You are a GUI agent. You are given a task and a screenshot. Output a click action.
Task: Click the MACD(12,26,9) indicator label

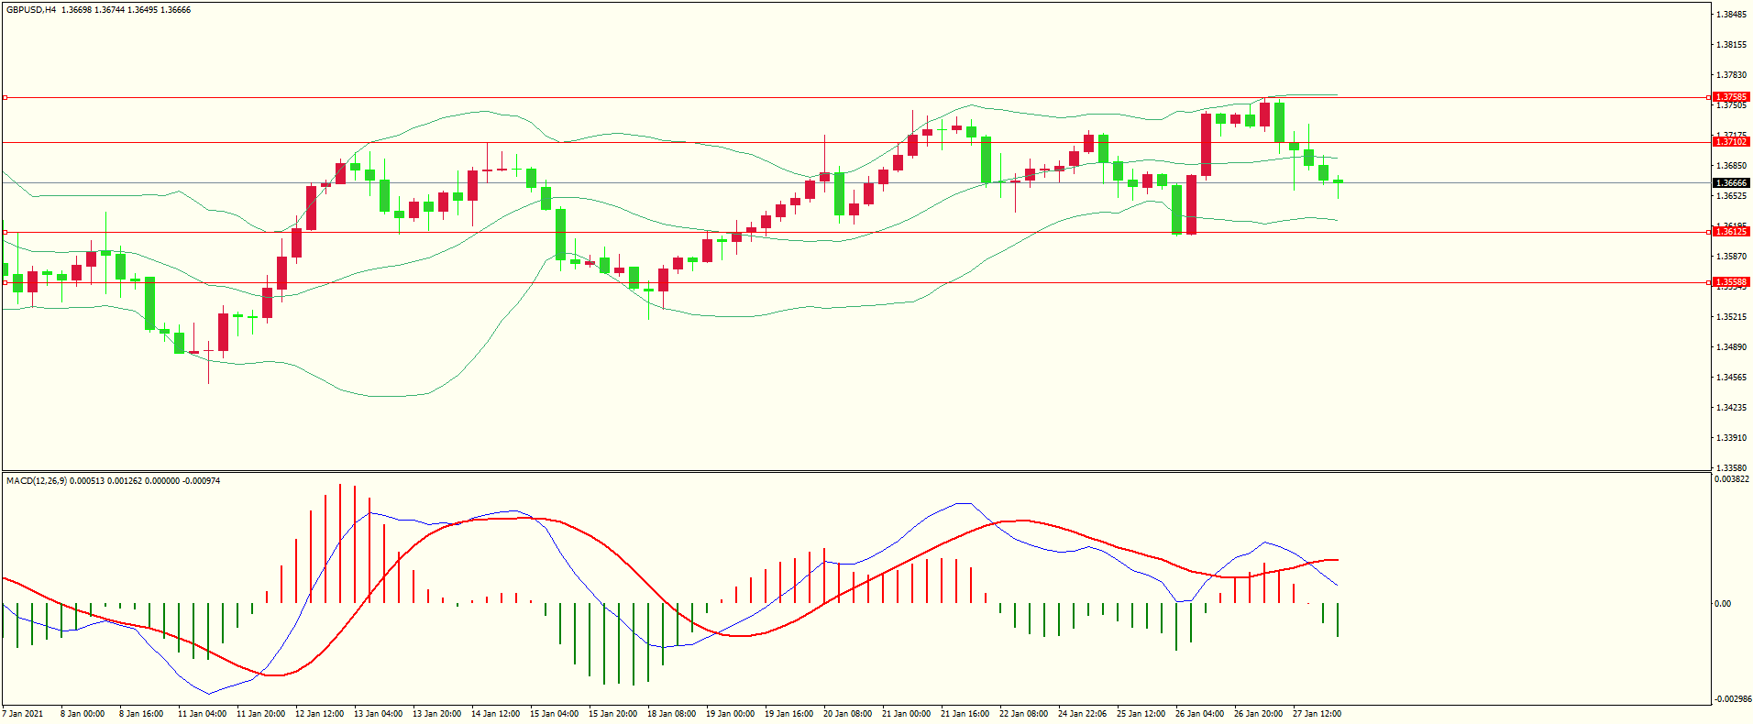(x=36, y=480)
